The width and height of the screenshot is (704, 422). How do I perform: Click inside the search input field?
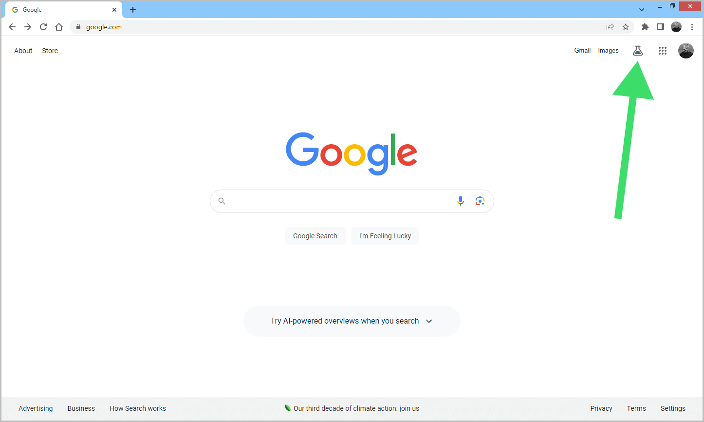tap(341, 201)
